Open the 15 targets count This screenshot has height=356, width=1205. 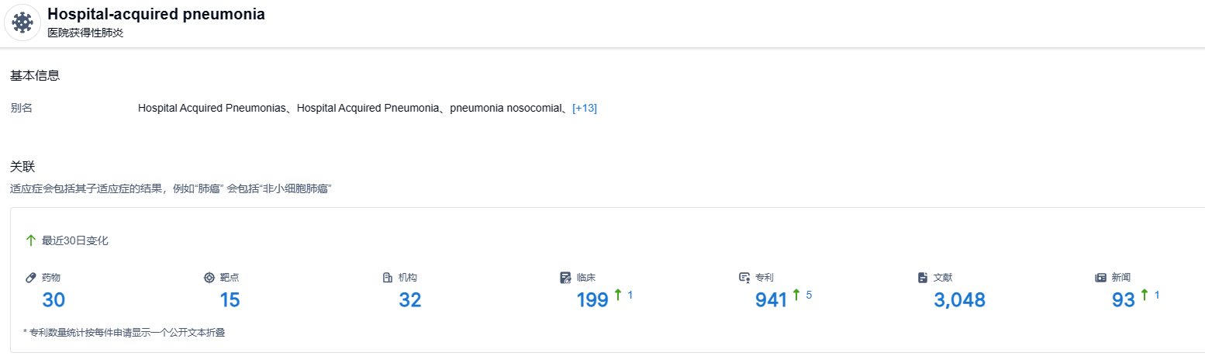tap(230, 300)
